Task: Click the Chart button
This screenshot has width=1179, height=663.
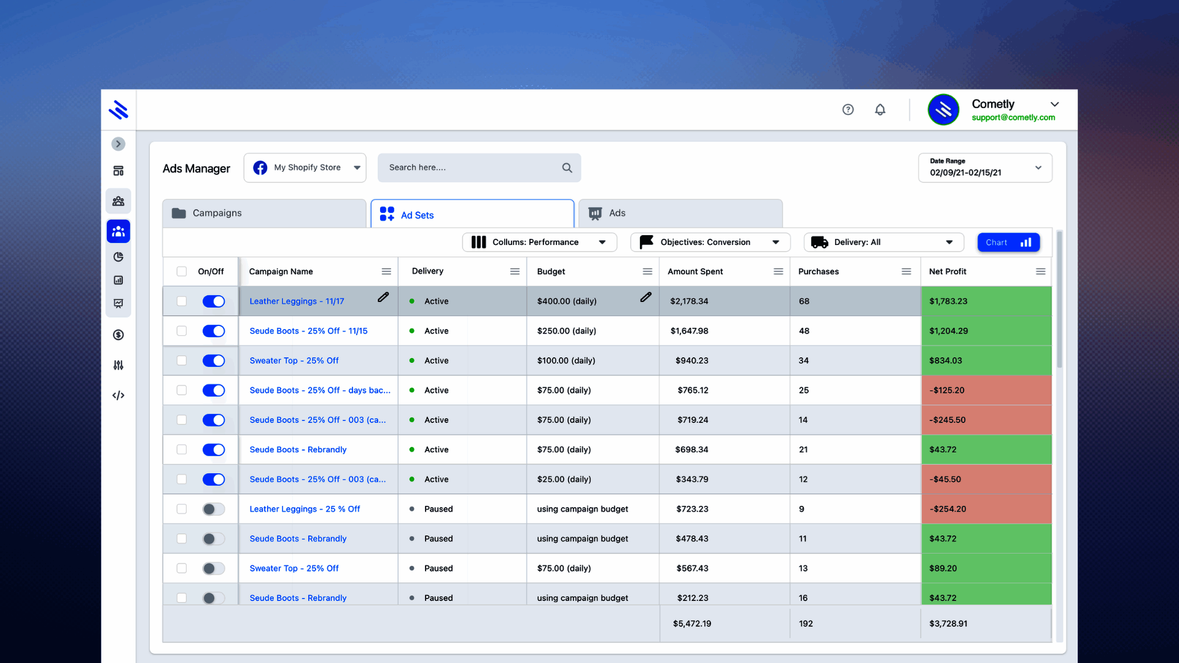Action: (x=1008, y=242)
